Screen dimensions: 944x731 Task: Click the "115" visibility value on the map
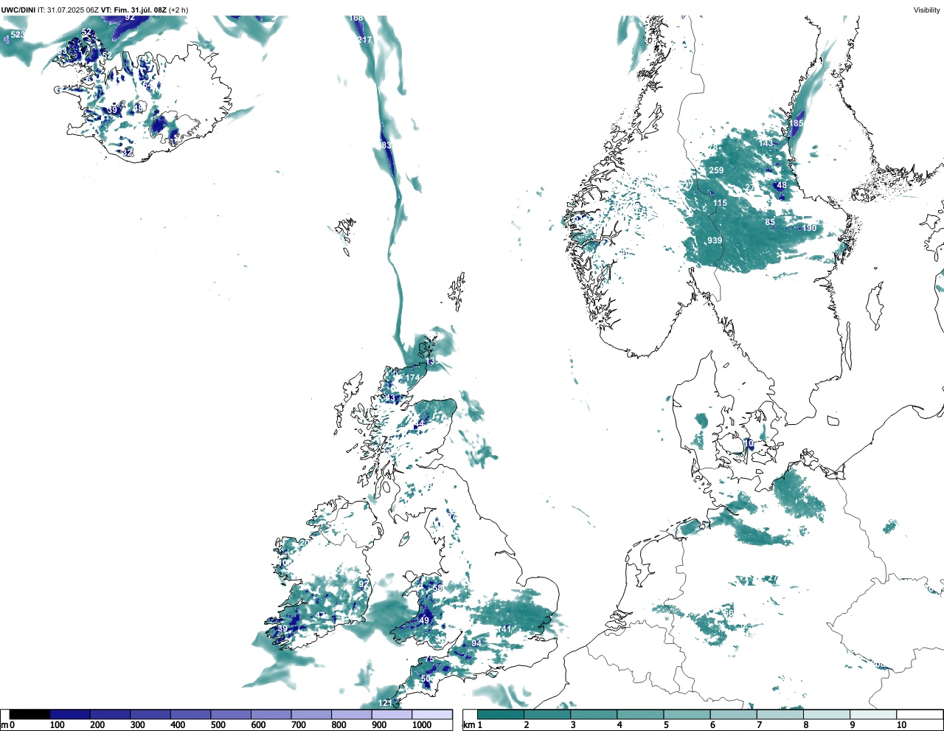pyautogui.click(x=720, y=203)
